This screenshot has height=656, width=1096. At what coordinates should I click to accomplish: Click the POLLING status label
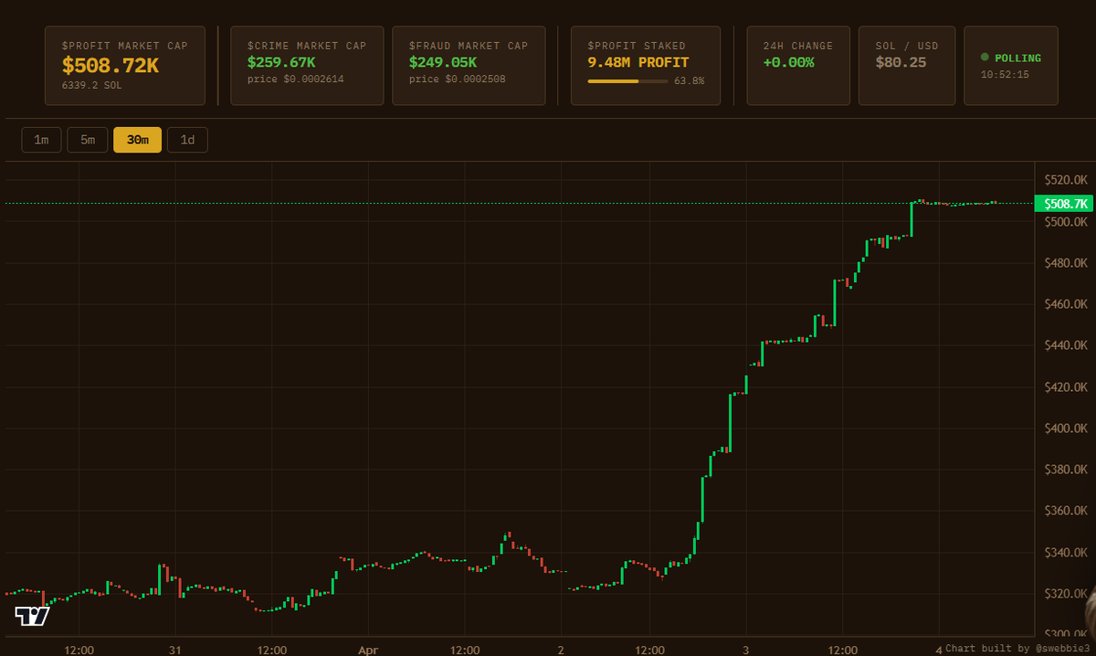pos(1017,58)
